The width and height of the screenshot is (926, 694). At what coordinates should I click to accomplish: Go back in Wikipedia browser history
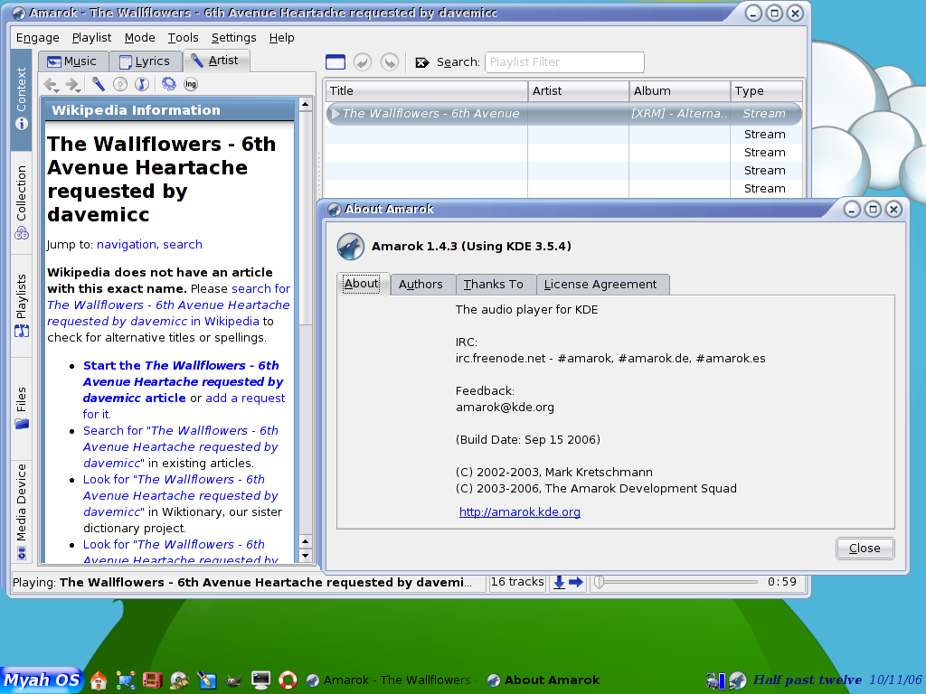(x=51, y=85)
